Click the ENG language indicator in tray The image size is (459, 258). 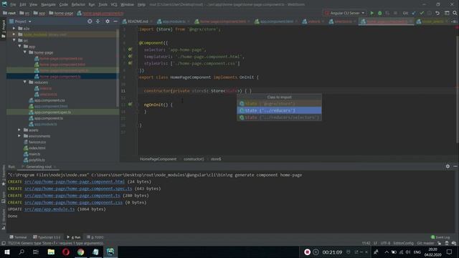417,252
